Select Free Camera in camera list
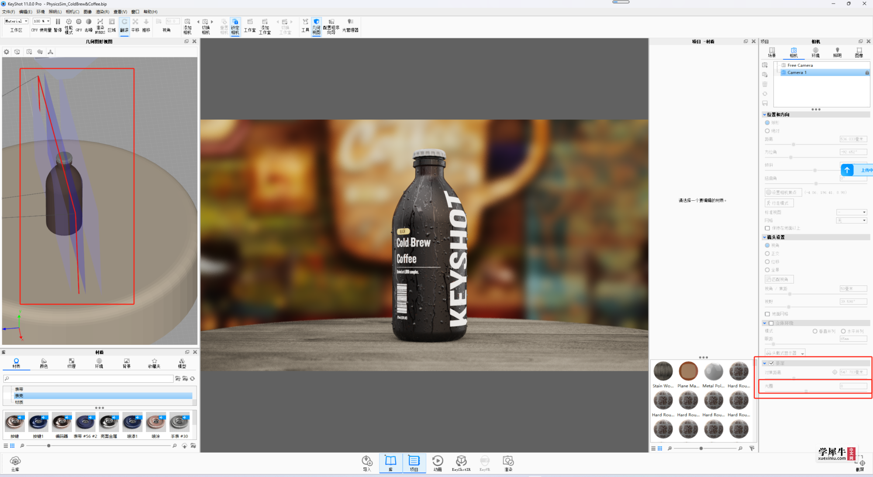 [800, 65]
